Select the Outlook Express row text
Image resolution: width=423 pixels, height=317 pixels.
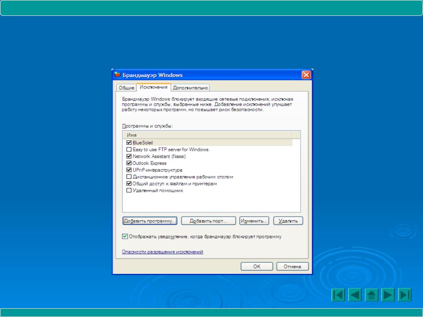coord(149,163)
